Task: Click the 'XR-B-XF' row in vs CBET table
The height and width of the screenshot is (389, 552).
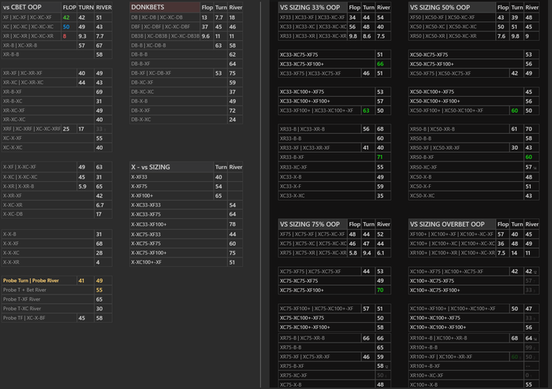Action: [57, 91]
